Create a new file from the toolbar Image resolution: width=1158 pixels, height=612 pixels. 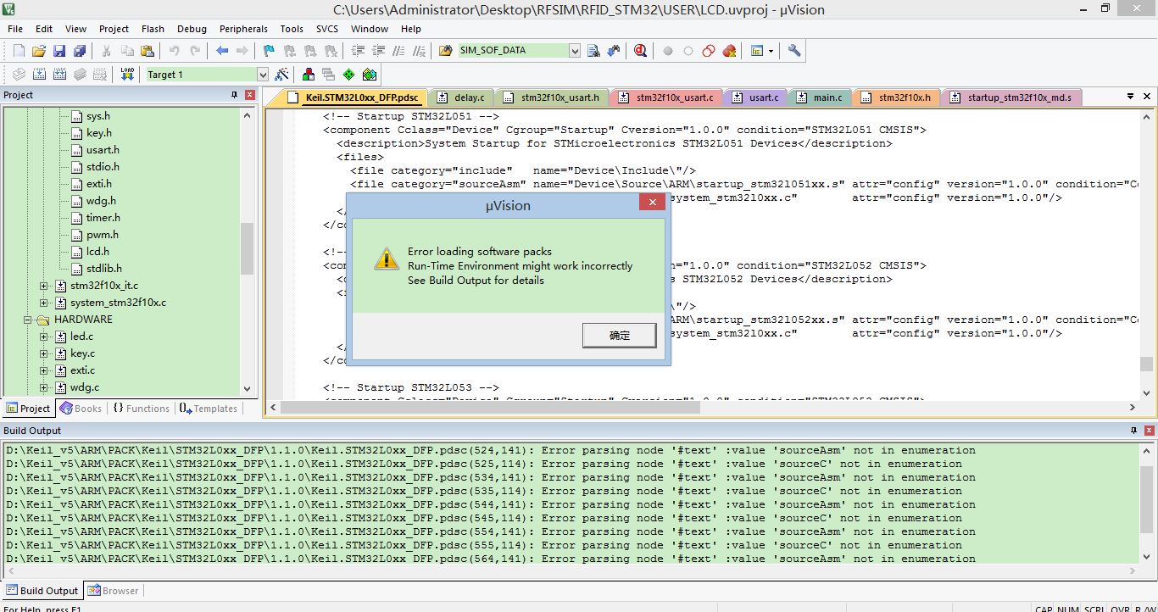pos(19,51)
